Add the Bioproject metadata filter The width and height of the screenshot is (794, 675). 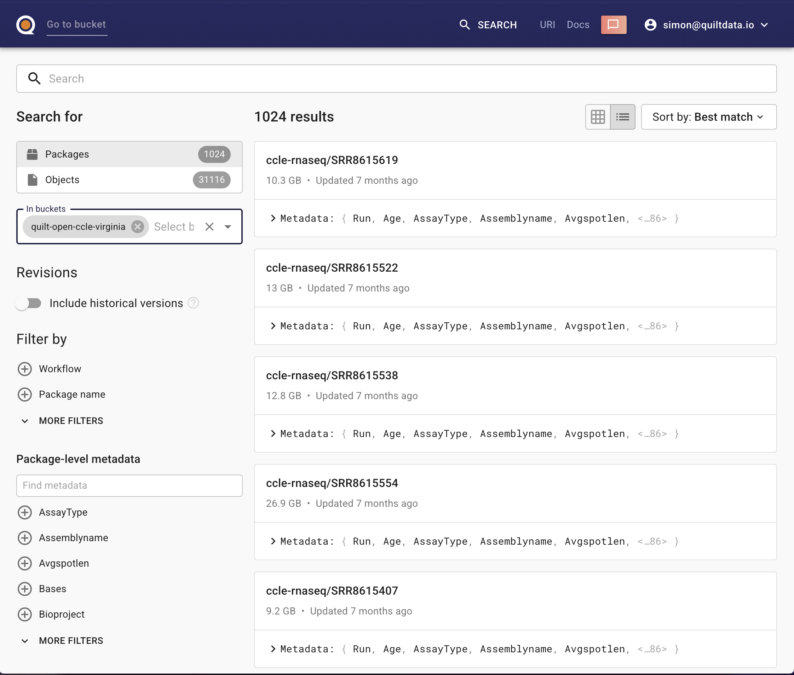tap(25, 614)
